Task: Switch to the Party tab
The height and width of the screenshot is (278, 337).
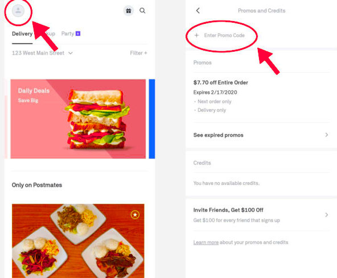Action: point(68,34)
